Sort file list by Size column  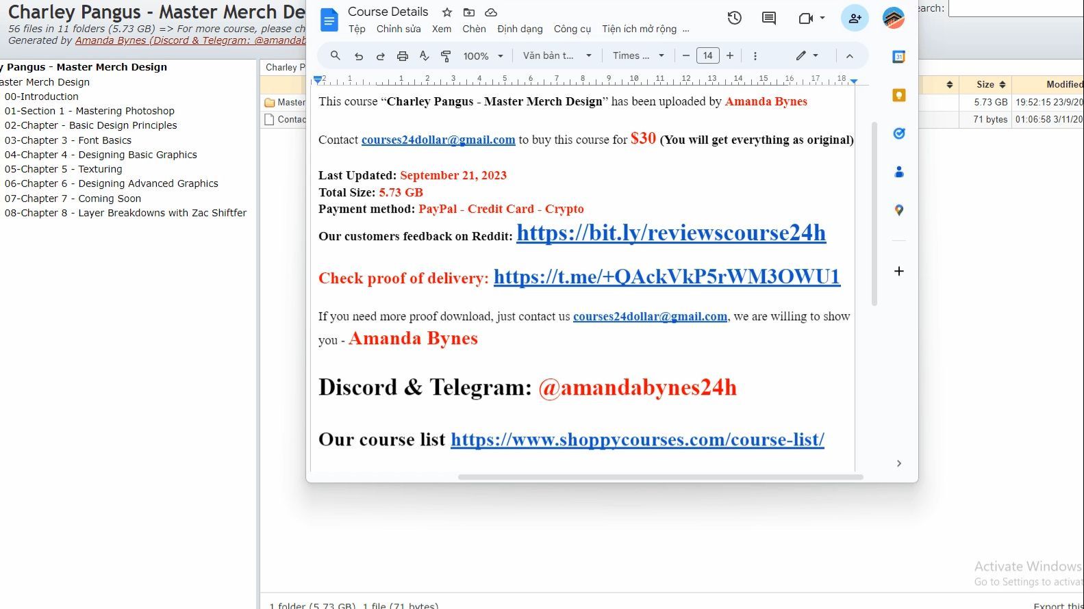(x=985, y=84)
